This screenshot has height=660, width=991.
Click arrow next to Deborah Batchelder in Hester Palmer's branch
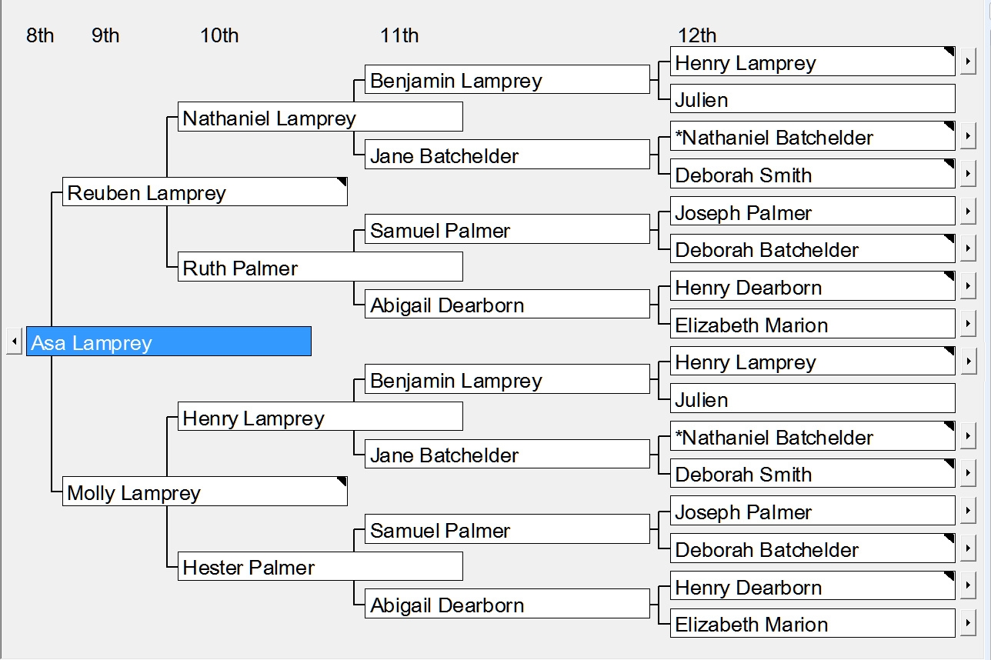967,548
